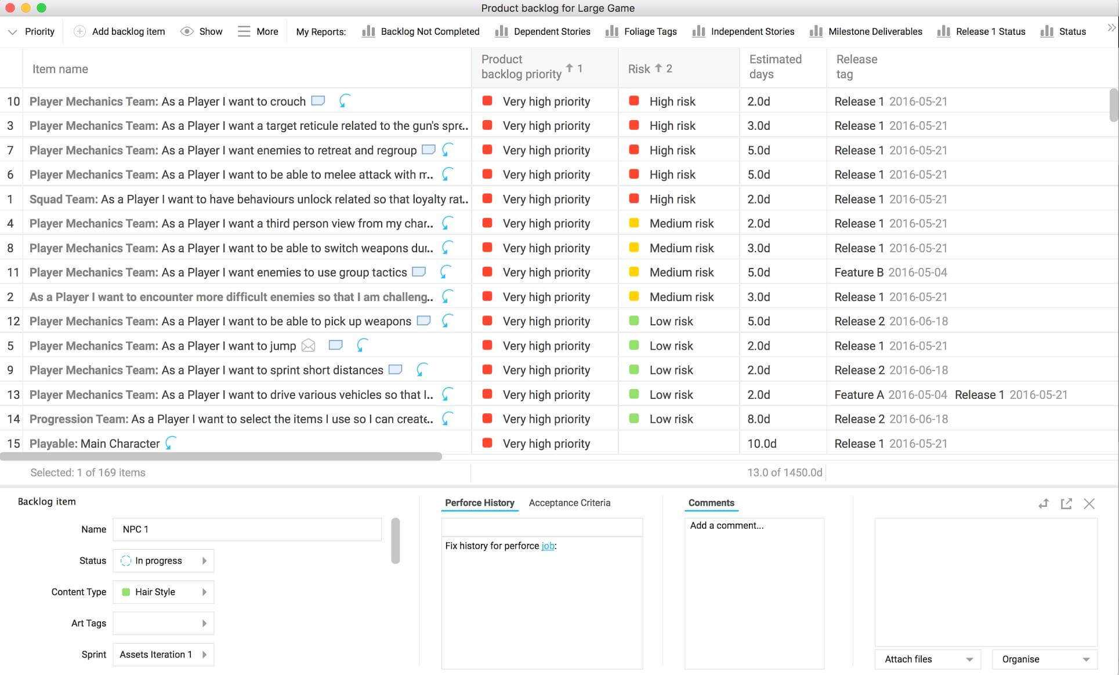Switch to the Acceptance Criteria tab

[x=569, y=503]
